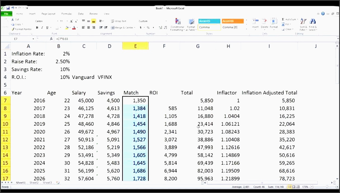The width and height of the screenshot is (340, 193).
Task: Open Excel Help
Action: [x=323, y=14]
